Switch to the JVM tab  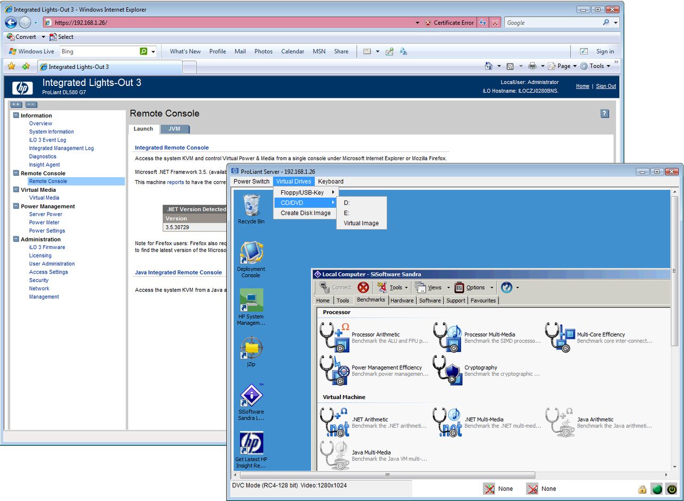point(174,129)
